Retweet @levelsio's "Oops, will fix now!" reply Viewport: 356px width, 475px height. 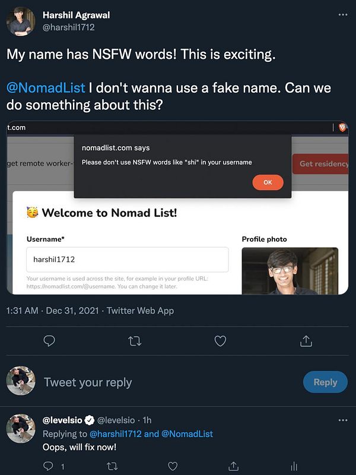111,466
